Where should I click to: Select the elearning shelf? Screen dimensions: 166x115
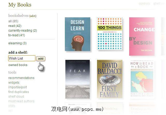click(x=17, y=43)
